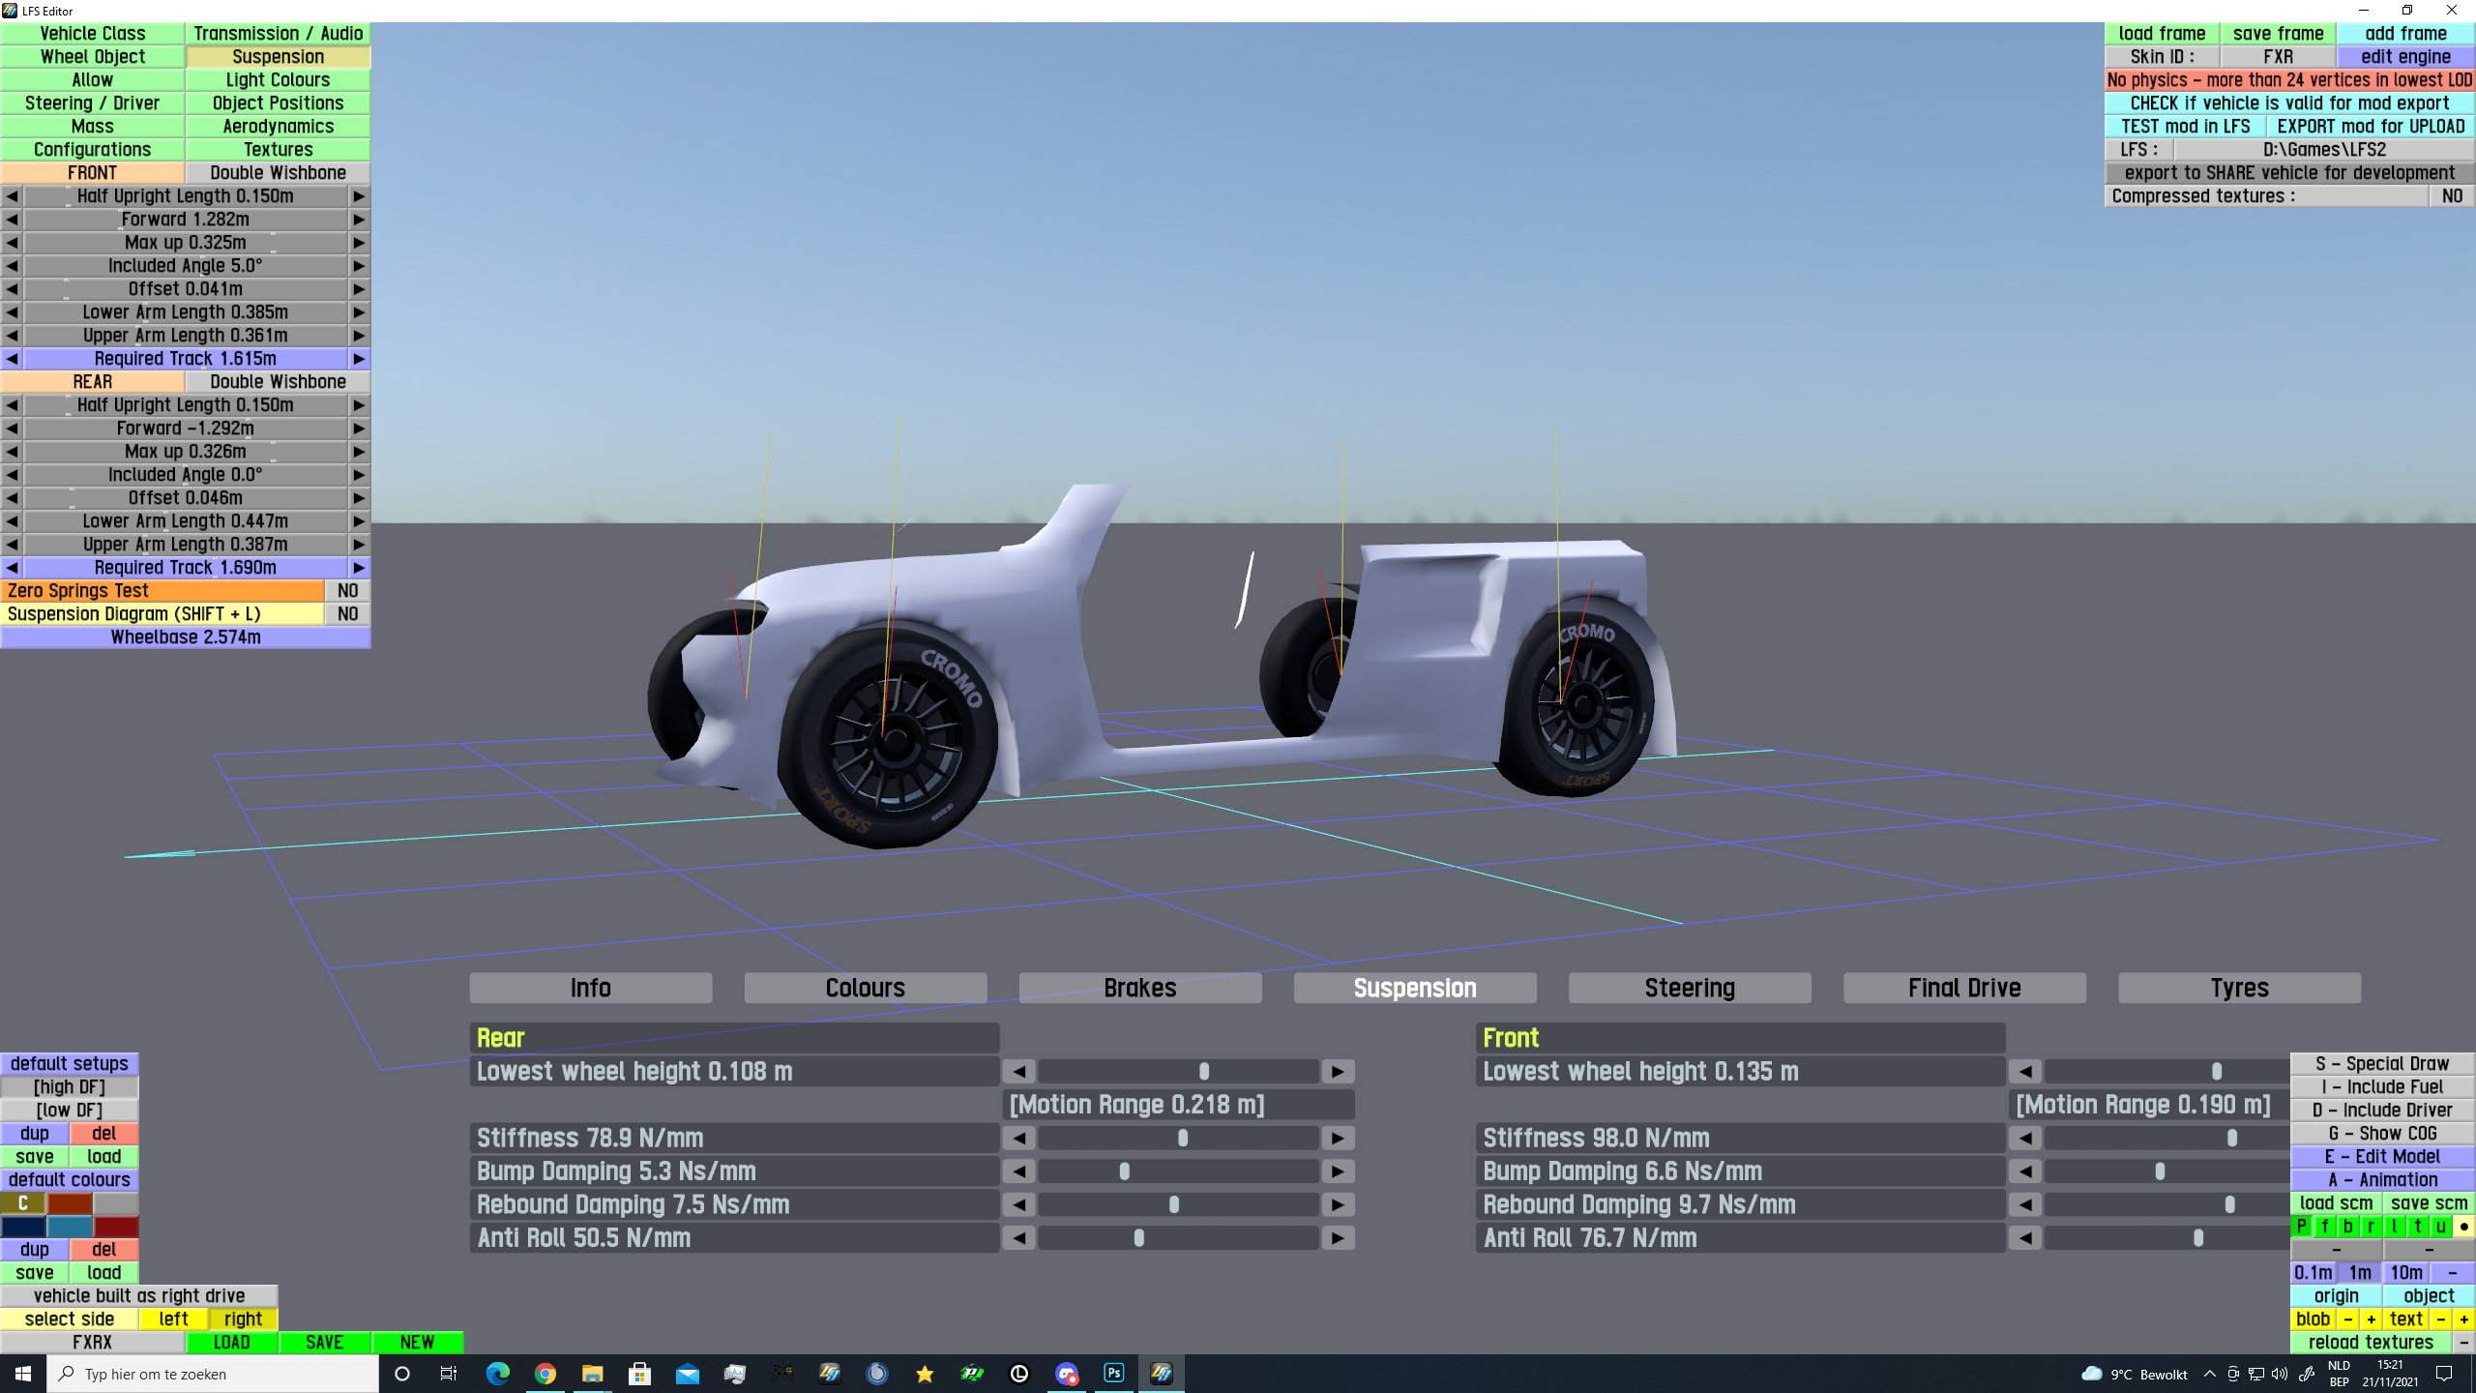This screenshot has width=2476, height=1393.
Task: Toggle Compressed textures NO option
Action: [2451, 196]
